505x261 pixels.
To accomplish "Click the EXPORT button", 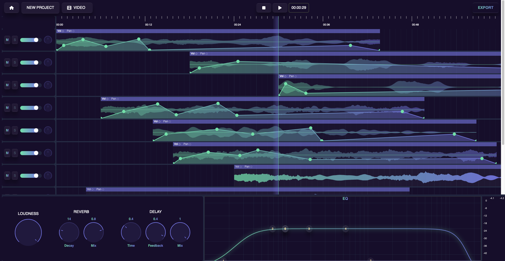I will click(x=486, y=8).
